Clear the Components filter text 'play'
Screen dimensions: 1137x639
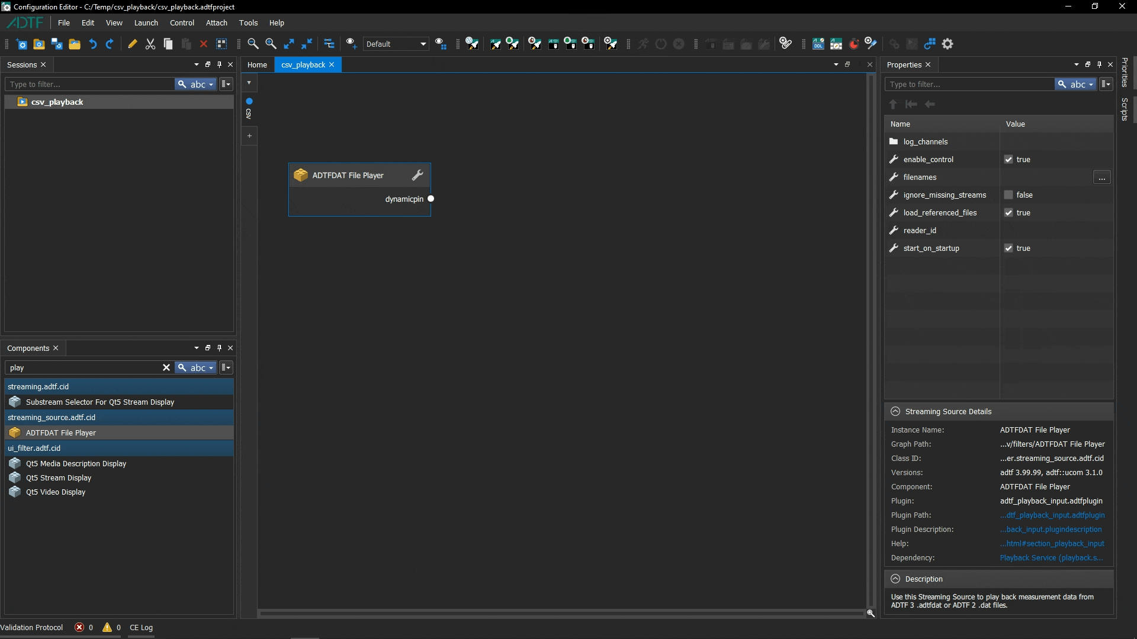pyautogui.click(x=166, y=367)
